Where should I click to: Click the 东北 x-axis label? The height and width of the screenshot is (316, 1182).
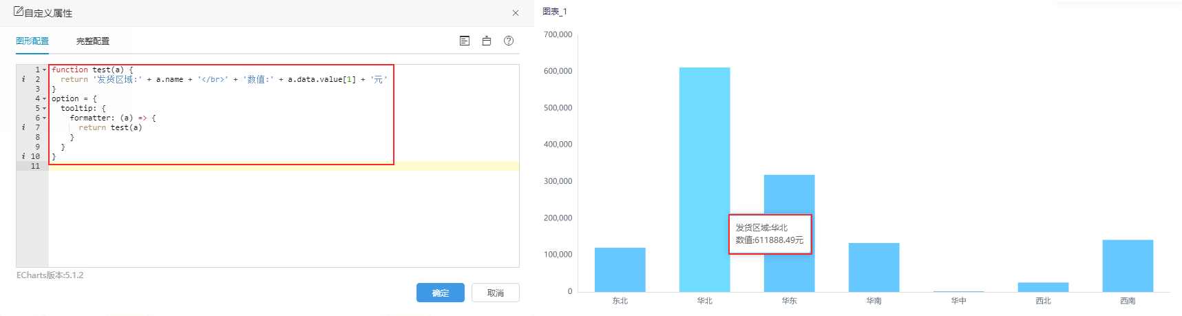click(x=620, y=301)
